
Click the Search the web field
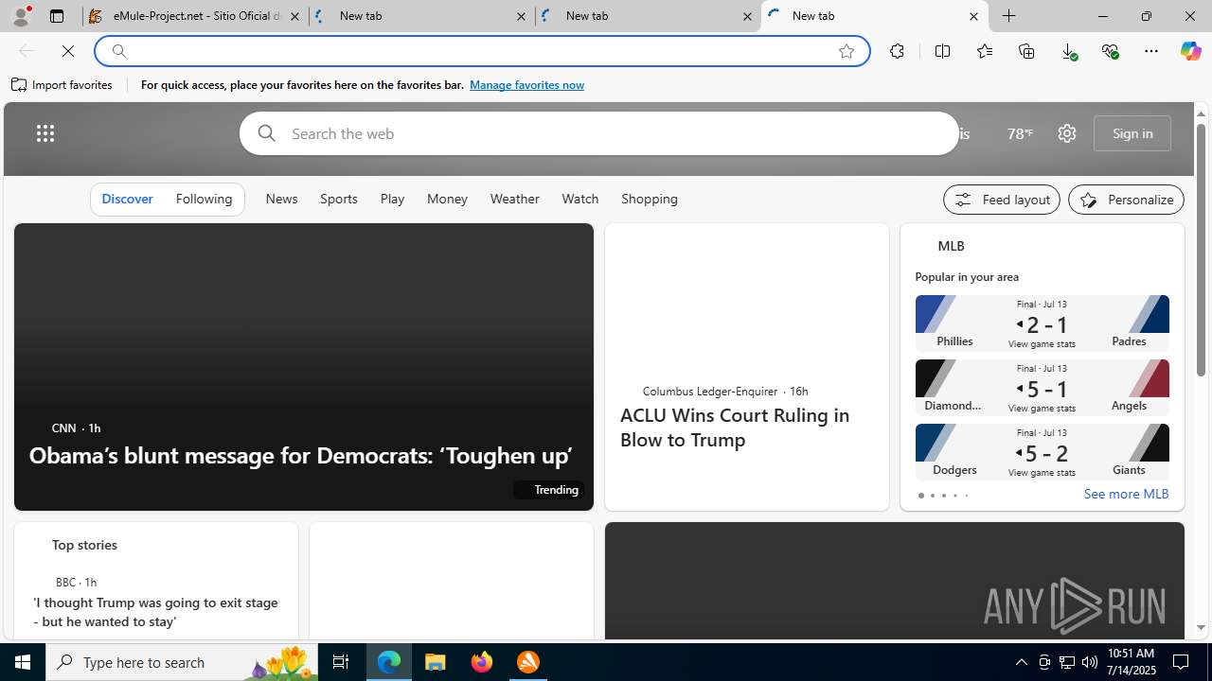[x=599, y=133]
